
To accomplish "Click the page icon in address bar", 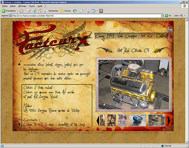I will [x=11, y=16].
